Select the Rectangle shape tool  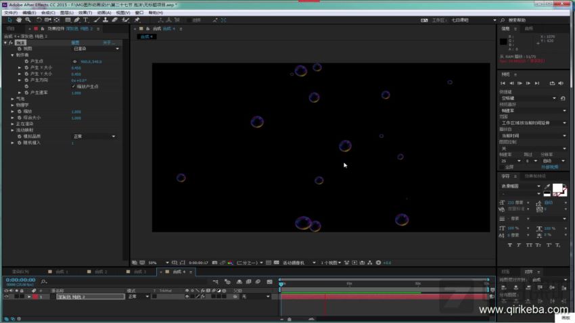68,20
